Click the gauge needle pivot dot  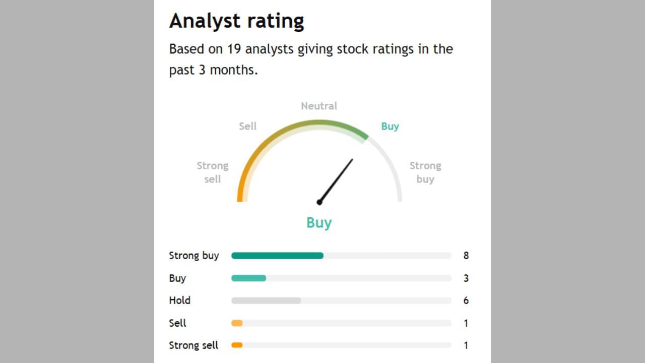point(319,202)
